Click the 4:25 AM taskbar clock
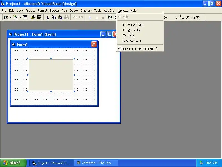The width and height of the screenshot is (222, 167). pyautogui.click(x=212, y=163)
